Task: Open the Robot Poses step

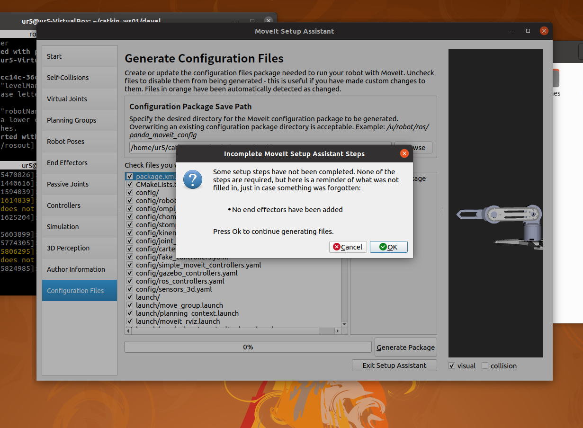Action: (x=79, y=142)
